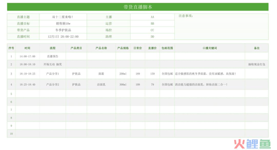The width and height of the screenshot is (277, 150).
Task: Select the cell 12月1日 20:00-22:00
Action: (x=63, y=37)
